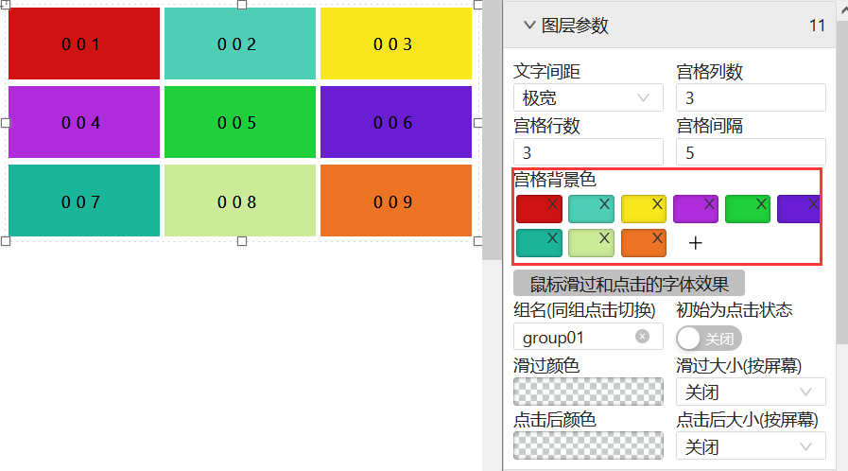Edit the 宫格列数 value field
848x471 pixels.
(751, 97)
